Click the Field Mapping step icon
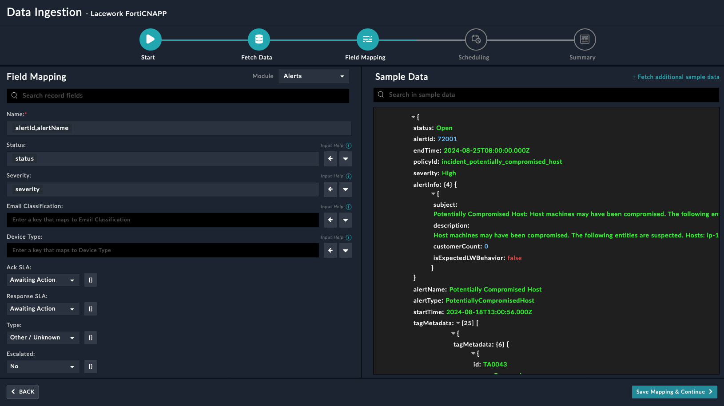This screenshot has width=724, height=406. pos(367,39)
